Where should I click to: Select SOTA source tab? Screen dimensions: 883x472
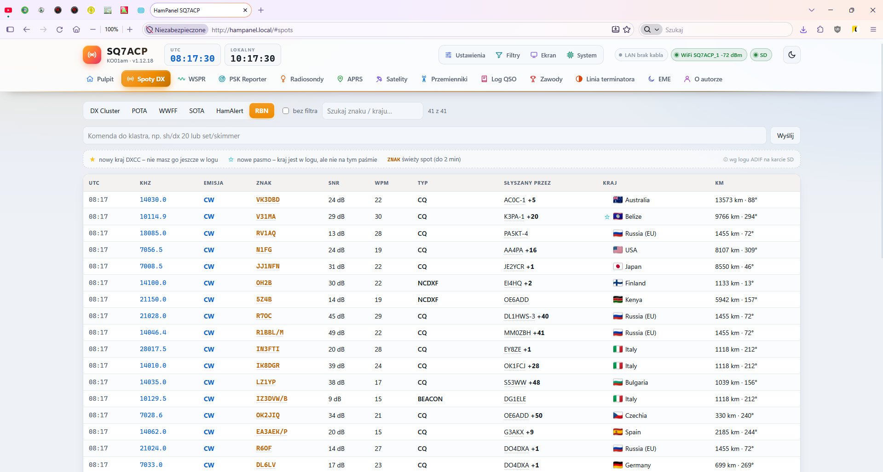point(196,111)
